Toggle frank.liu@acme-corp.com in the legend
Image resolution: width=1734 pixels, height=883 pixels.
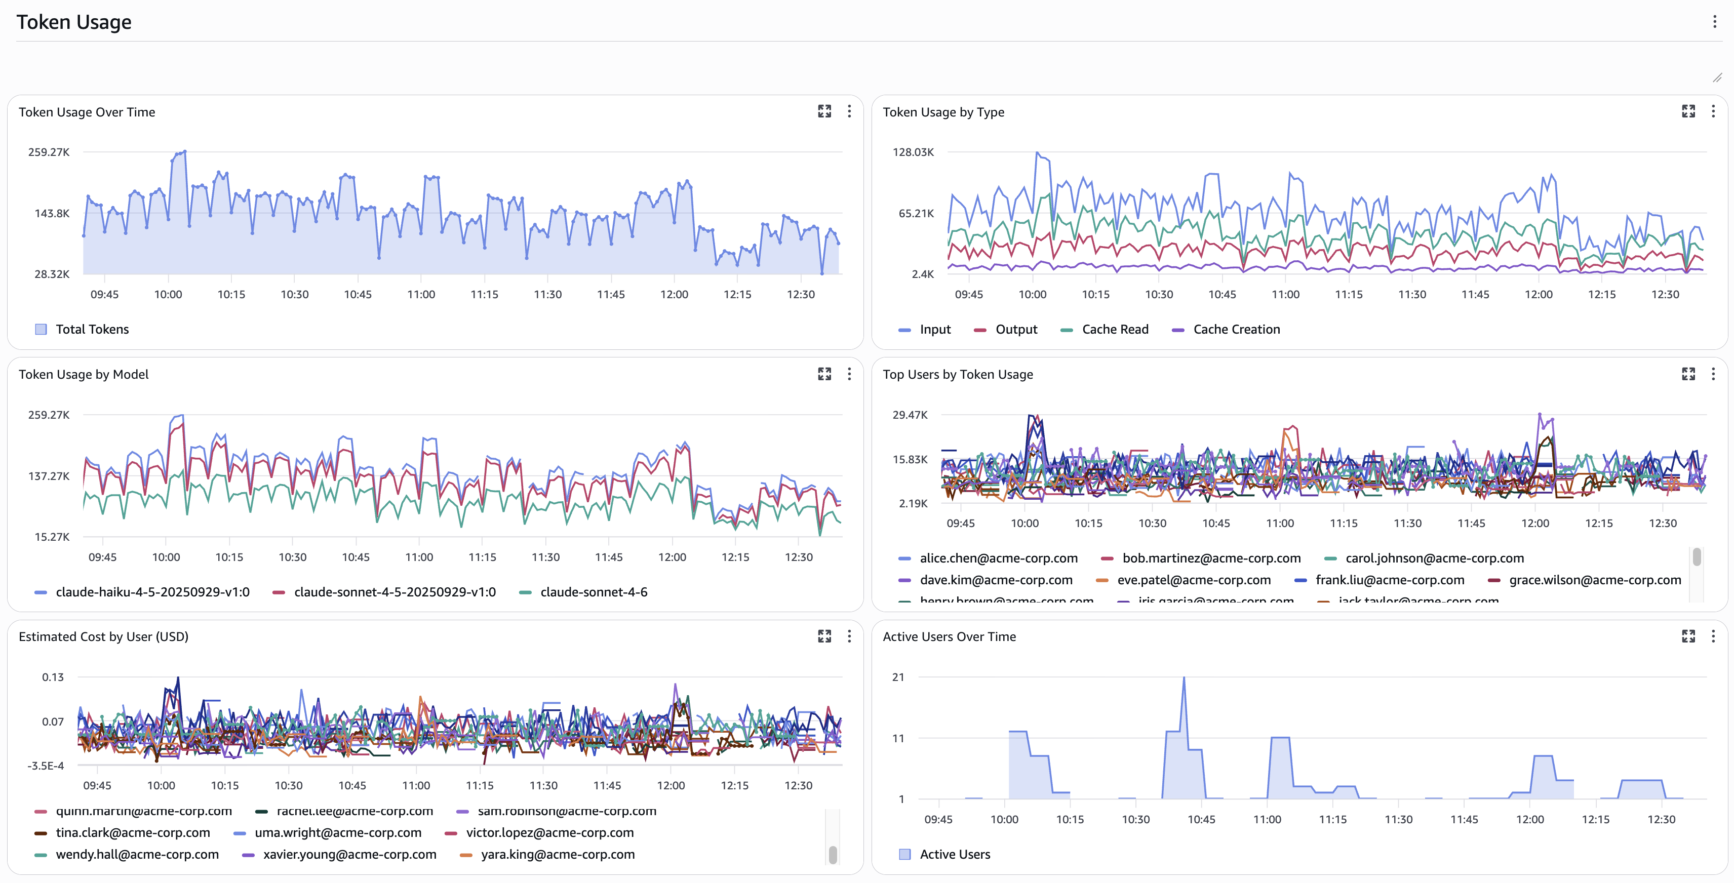pyautogui.click(x=1380, y=579)
